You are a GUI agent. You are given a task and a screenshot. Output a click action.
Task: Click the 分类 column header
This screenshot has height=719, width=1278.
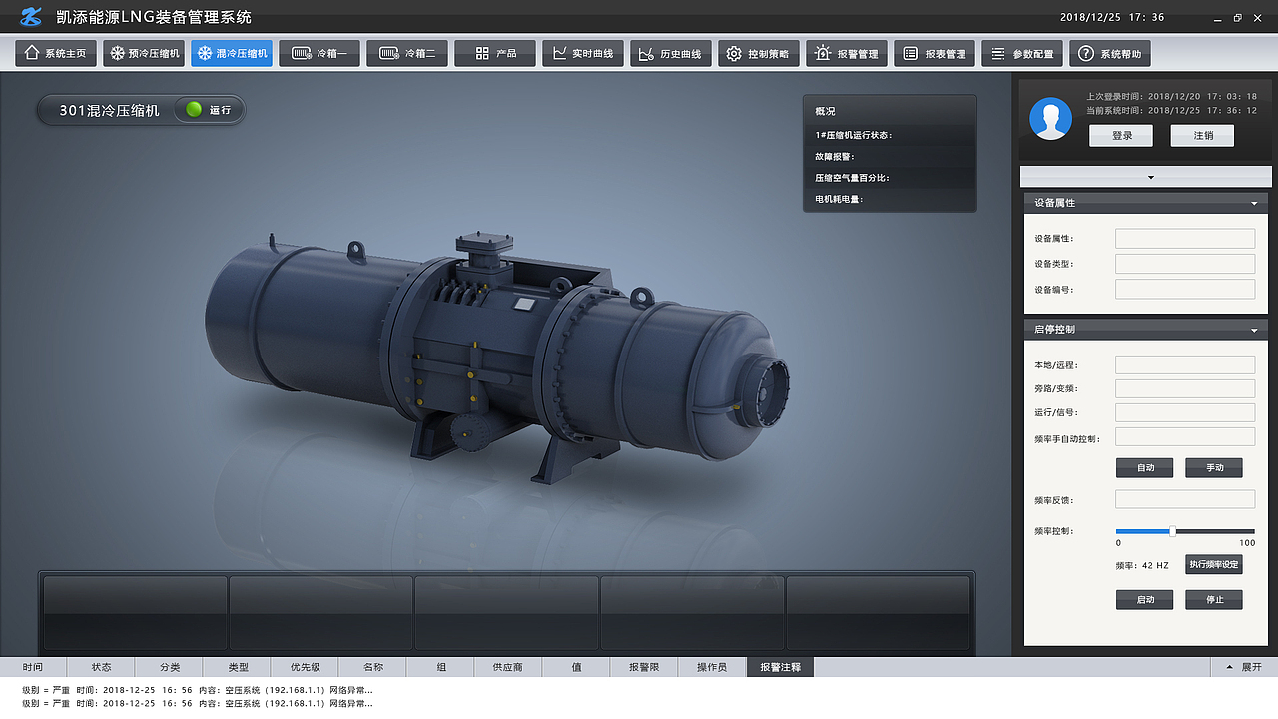[x=169, y=667]
